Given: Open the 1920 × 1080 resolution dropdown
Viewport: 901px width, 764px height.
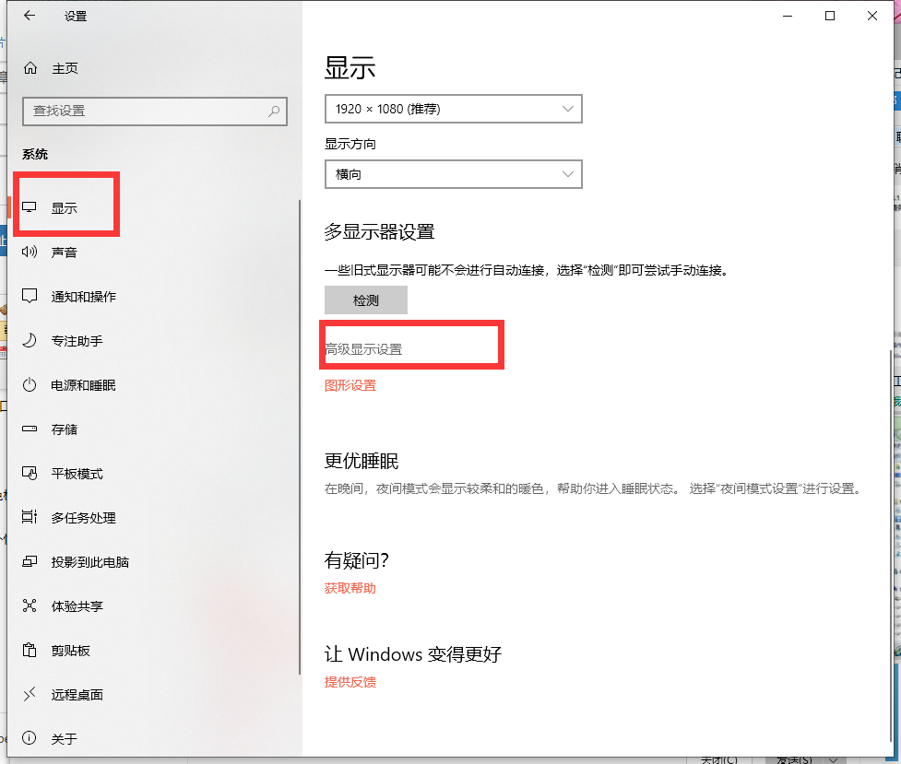Looking at the screenshot, I should (x=453, y=108).
